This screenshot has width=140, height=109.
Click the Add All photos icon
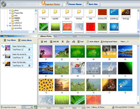coord(51,42)
